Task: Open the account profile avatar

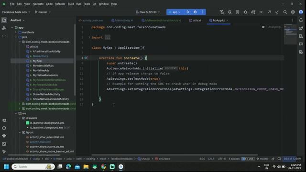Action: click(301, 12)
